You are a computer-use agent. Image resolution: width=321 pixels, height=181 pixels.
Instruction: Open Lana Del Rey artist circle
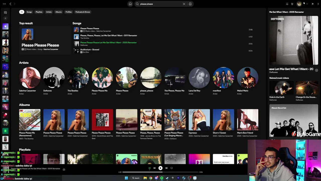(199, 77)
